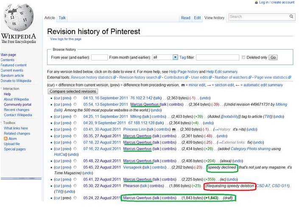Image resolution: width=307 pixels, height=217 pixels.
Task: Select radio for 03:41, 30 August 2011 revision
Action: click(75, 129)
